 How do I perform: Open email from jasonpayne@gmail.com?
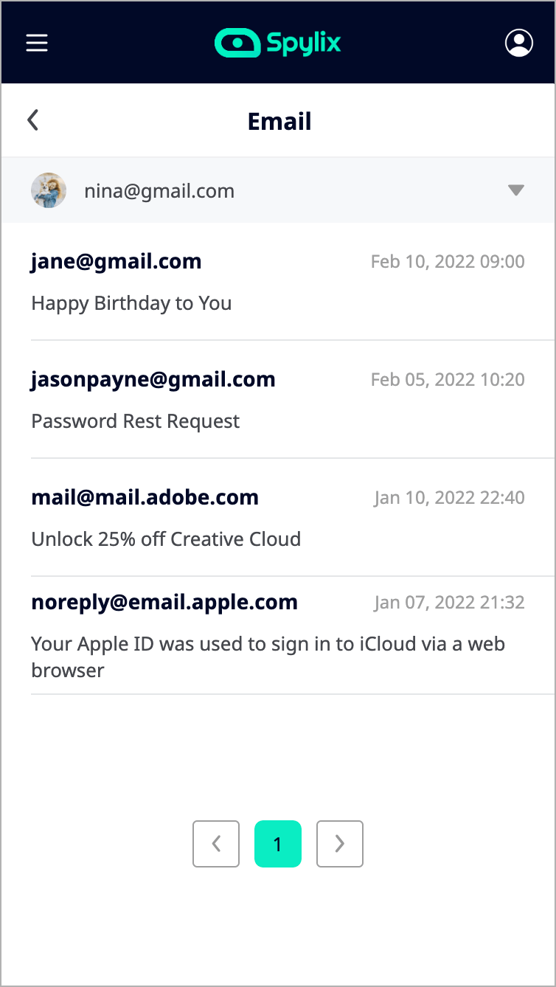pyautogui.click(x=153, y=380)
